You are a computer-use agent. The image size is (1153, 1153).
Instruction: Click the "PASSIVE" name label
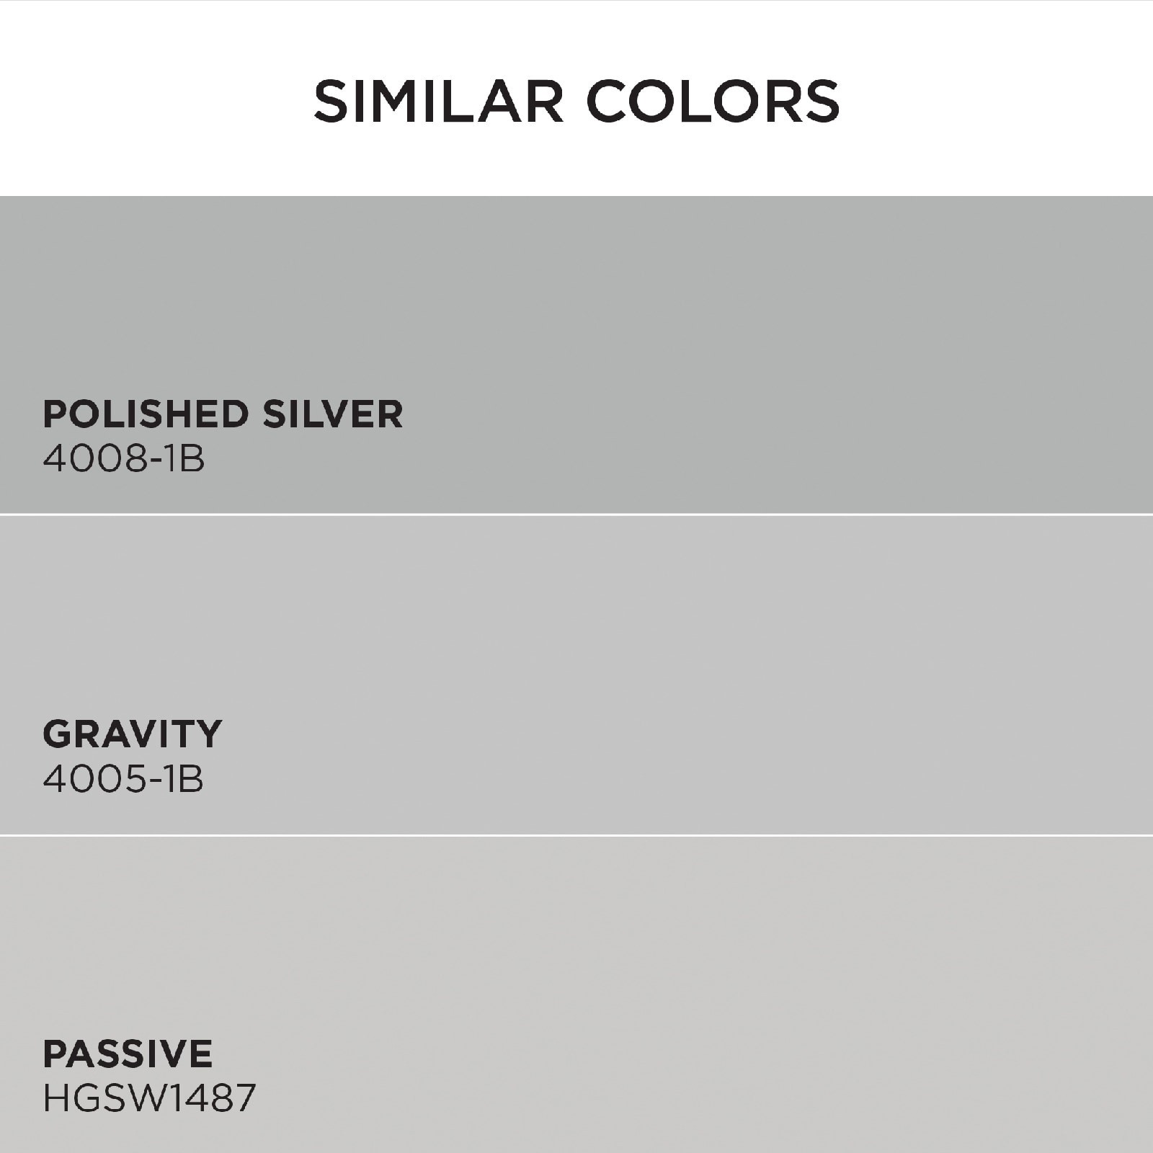tap(128, 1054)
